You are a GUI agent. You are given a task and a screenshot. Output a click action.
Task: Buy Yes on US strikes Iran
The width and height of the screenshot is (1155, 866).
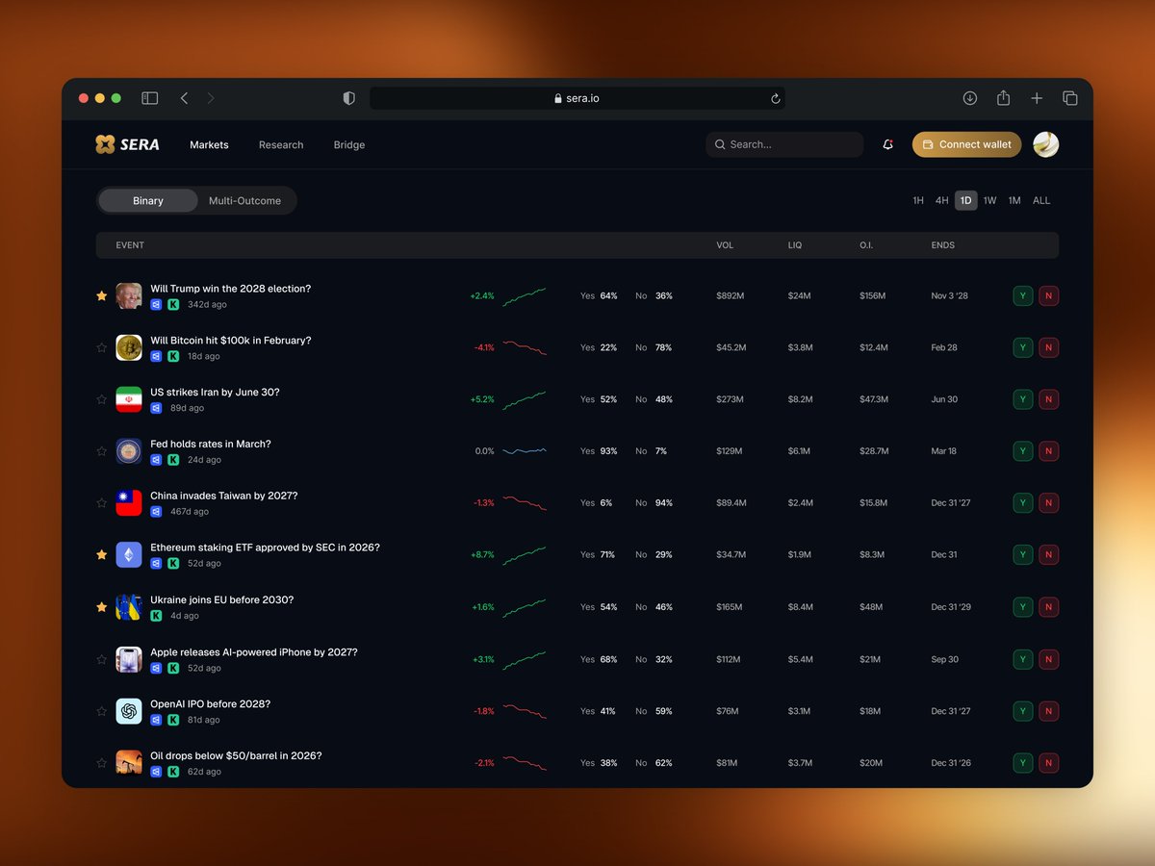pos(1023,399)
